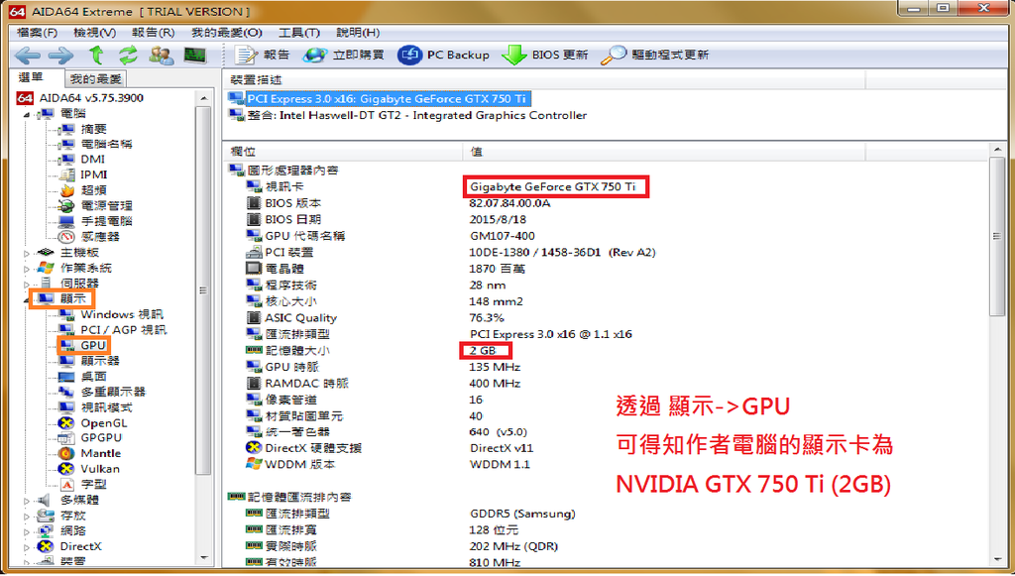Click BIOS 更新 toolbar button
Screen dimensions: 1015x576
pyautogui.click(x=545, y=55)
